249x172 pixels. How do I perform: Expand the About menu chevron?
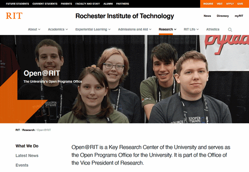coord(39,29)
